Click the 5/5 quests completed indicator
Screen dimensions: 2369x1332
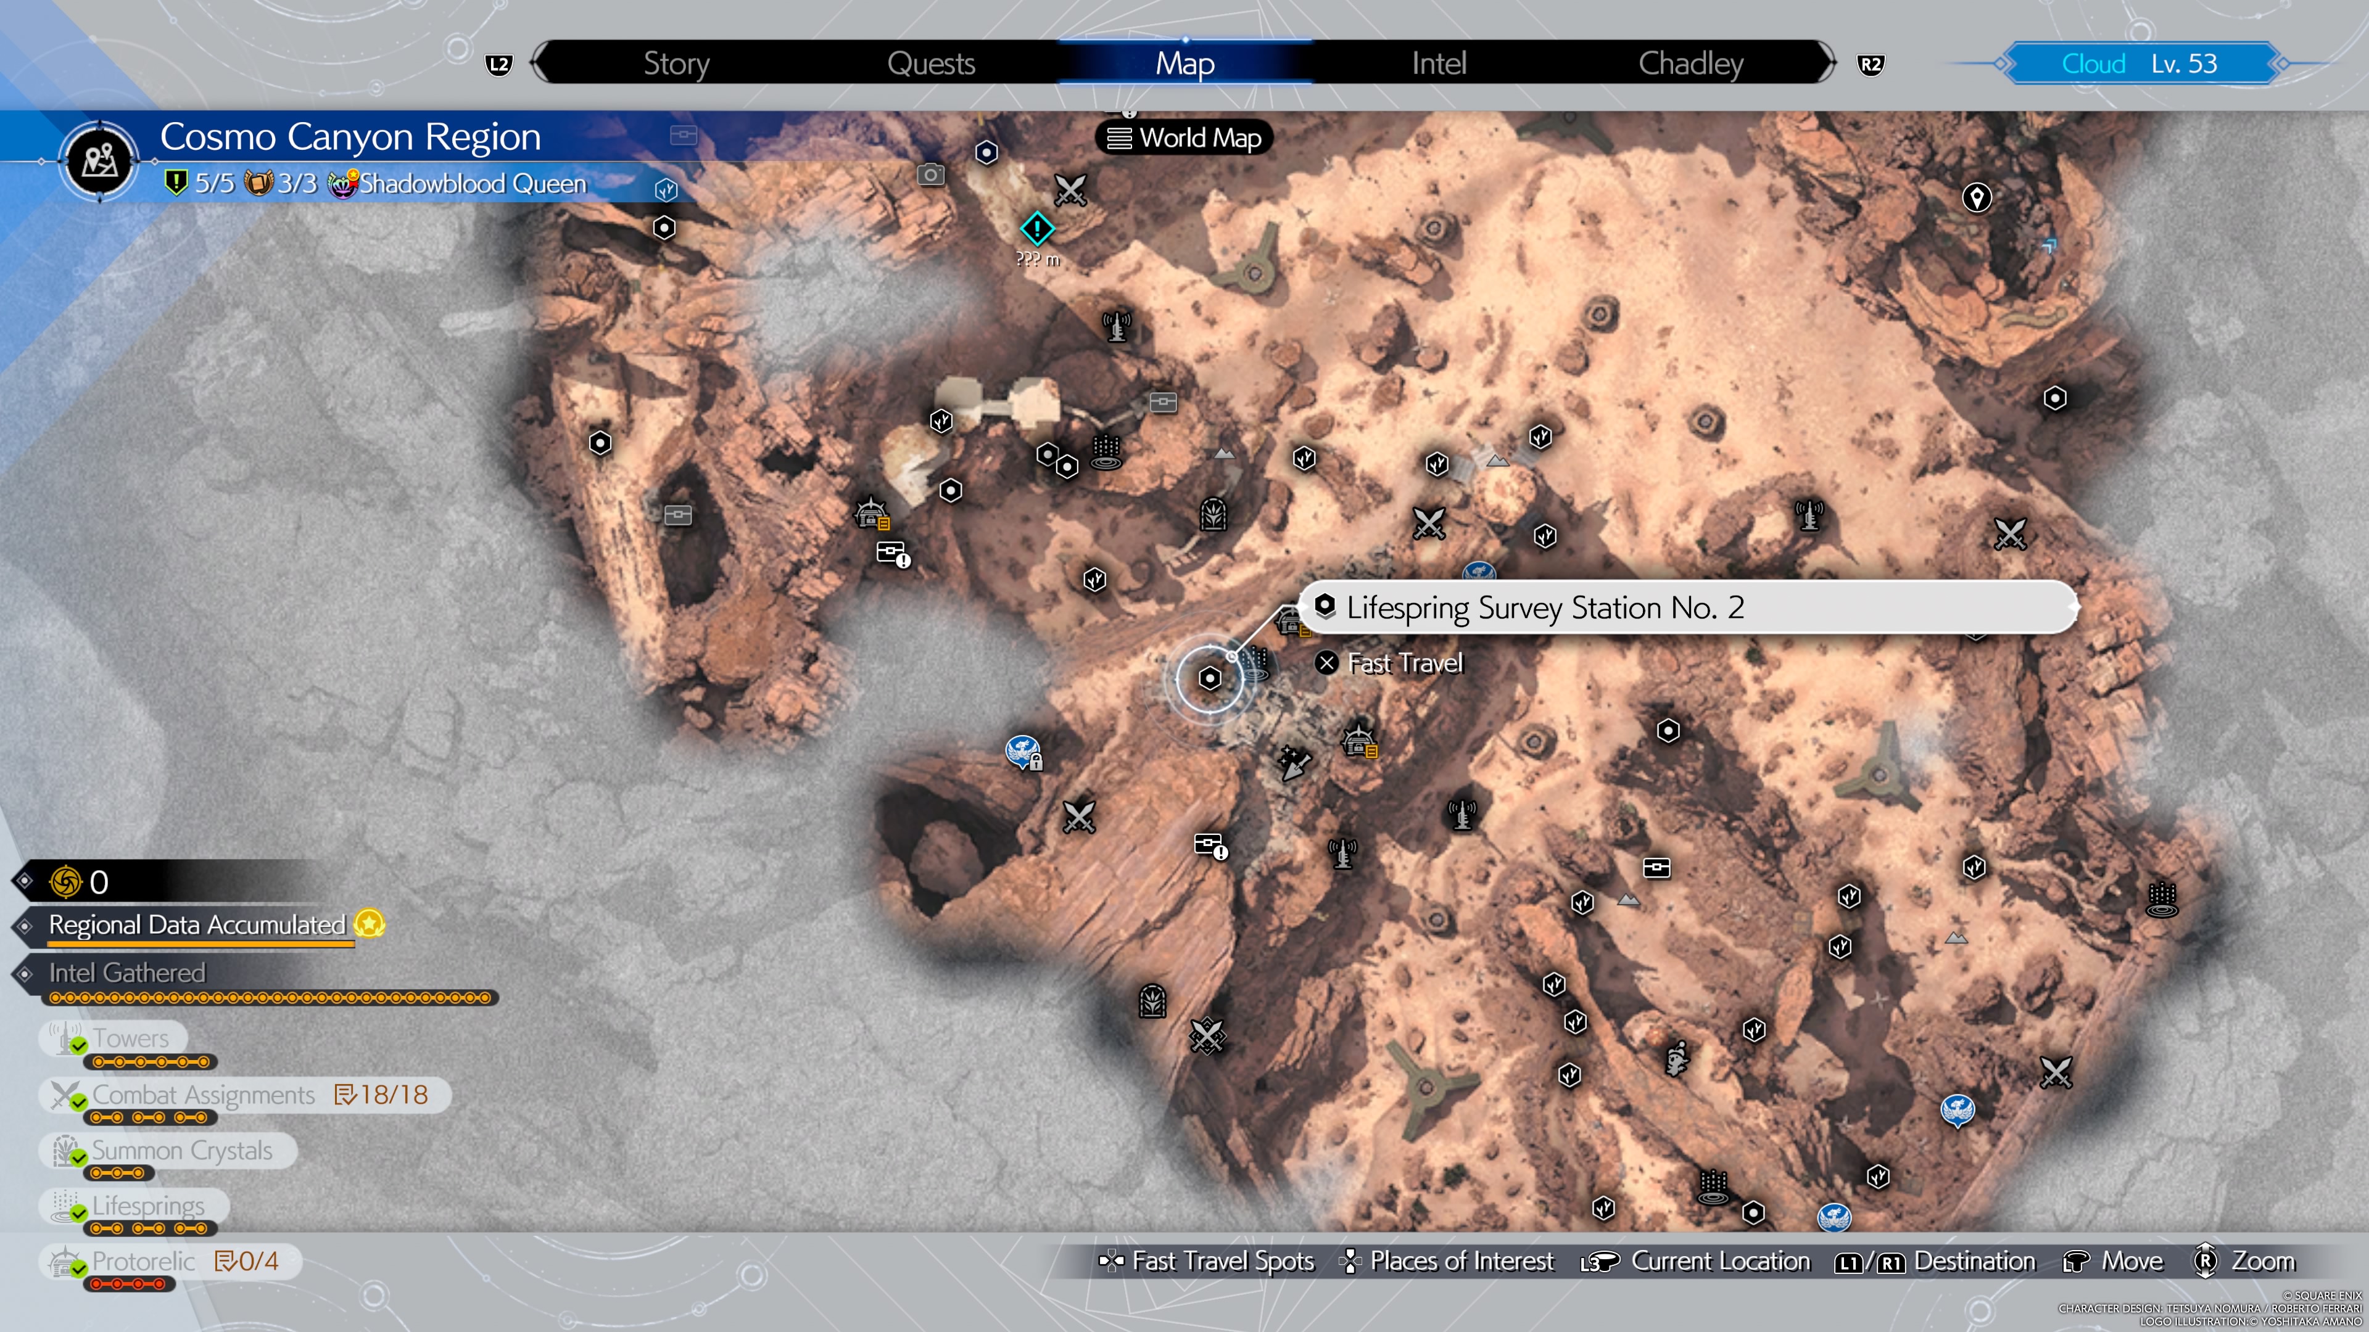201,183
